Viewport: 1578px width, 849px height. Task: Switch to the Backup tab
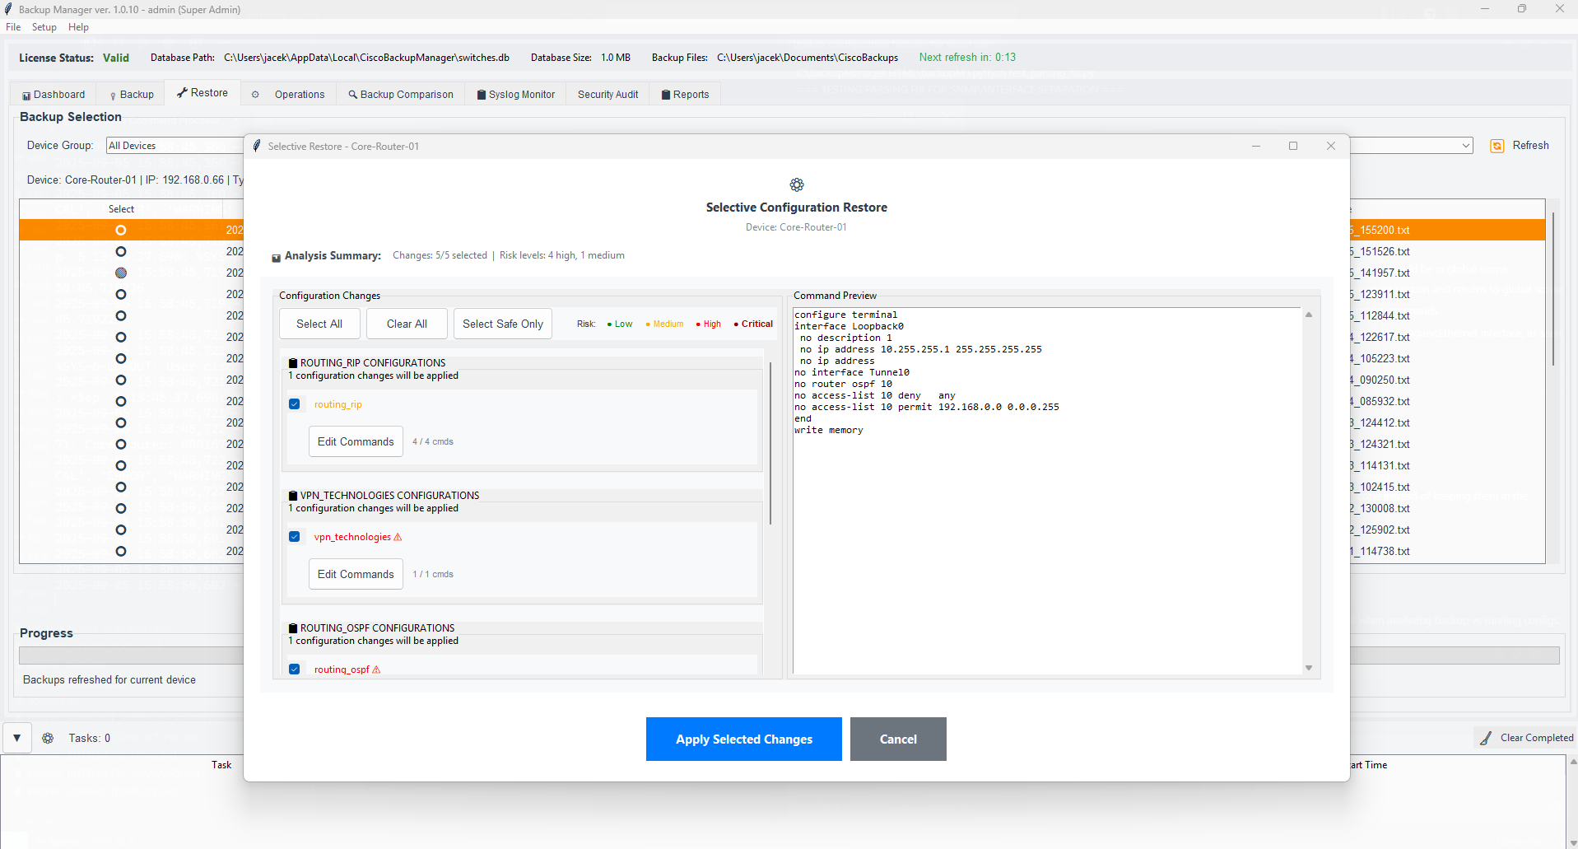pyautogui.click(x=132, y=95)
